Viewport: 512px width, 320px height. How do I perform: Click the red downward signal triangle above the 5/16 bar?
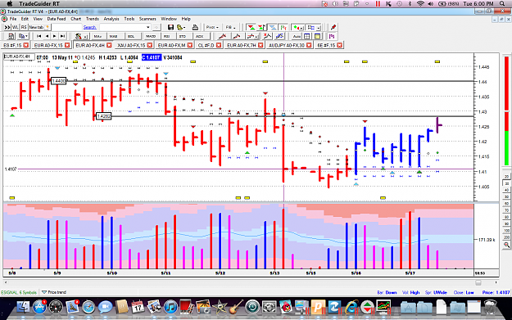(365, 122)
